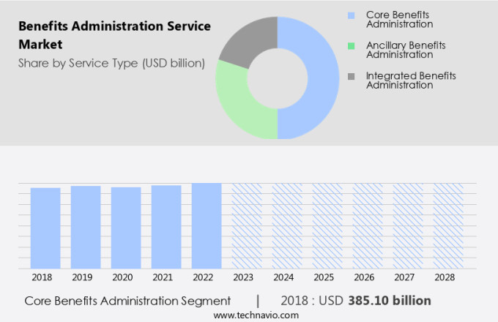Click the blue Core Benefits legend swatch
498x322 pixels.
coord(352,15)
